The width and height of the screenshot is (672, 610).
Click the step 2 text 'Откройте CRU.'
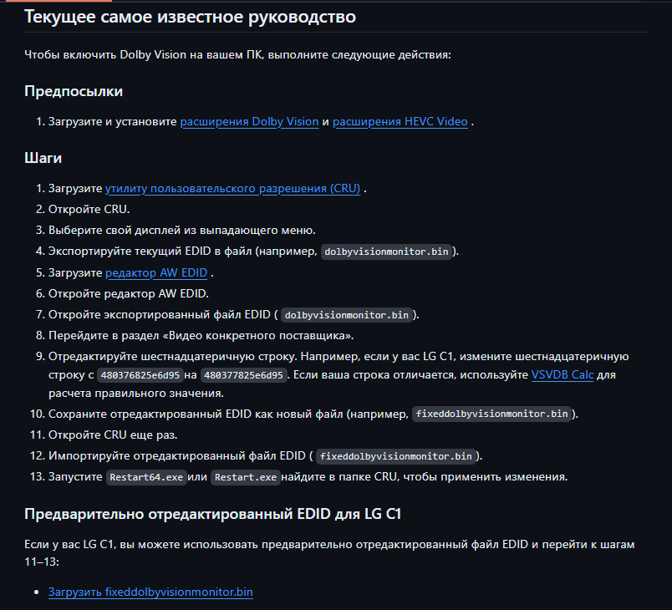click(x=89, y=209)
